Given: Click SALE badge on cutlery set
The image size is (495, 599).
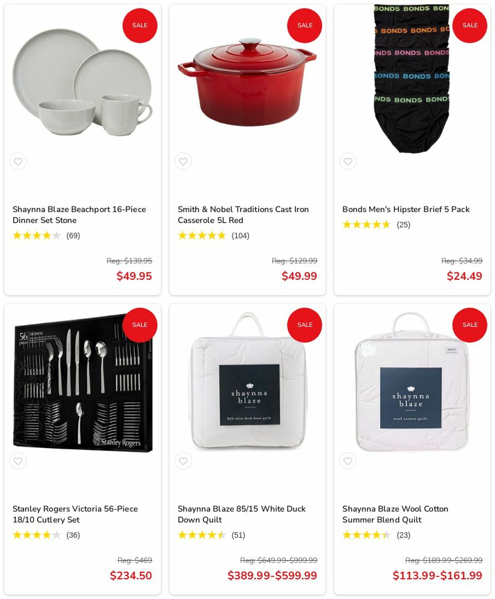Looking at the screenshot, I should click(140, 325).
